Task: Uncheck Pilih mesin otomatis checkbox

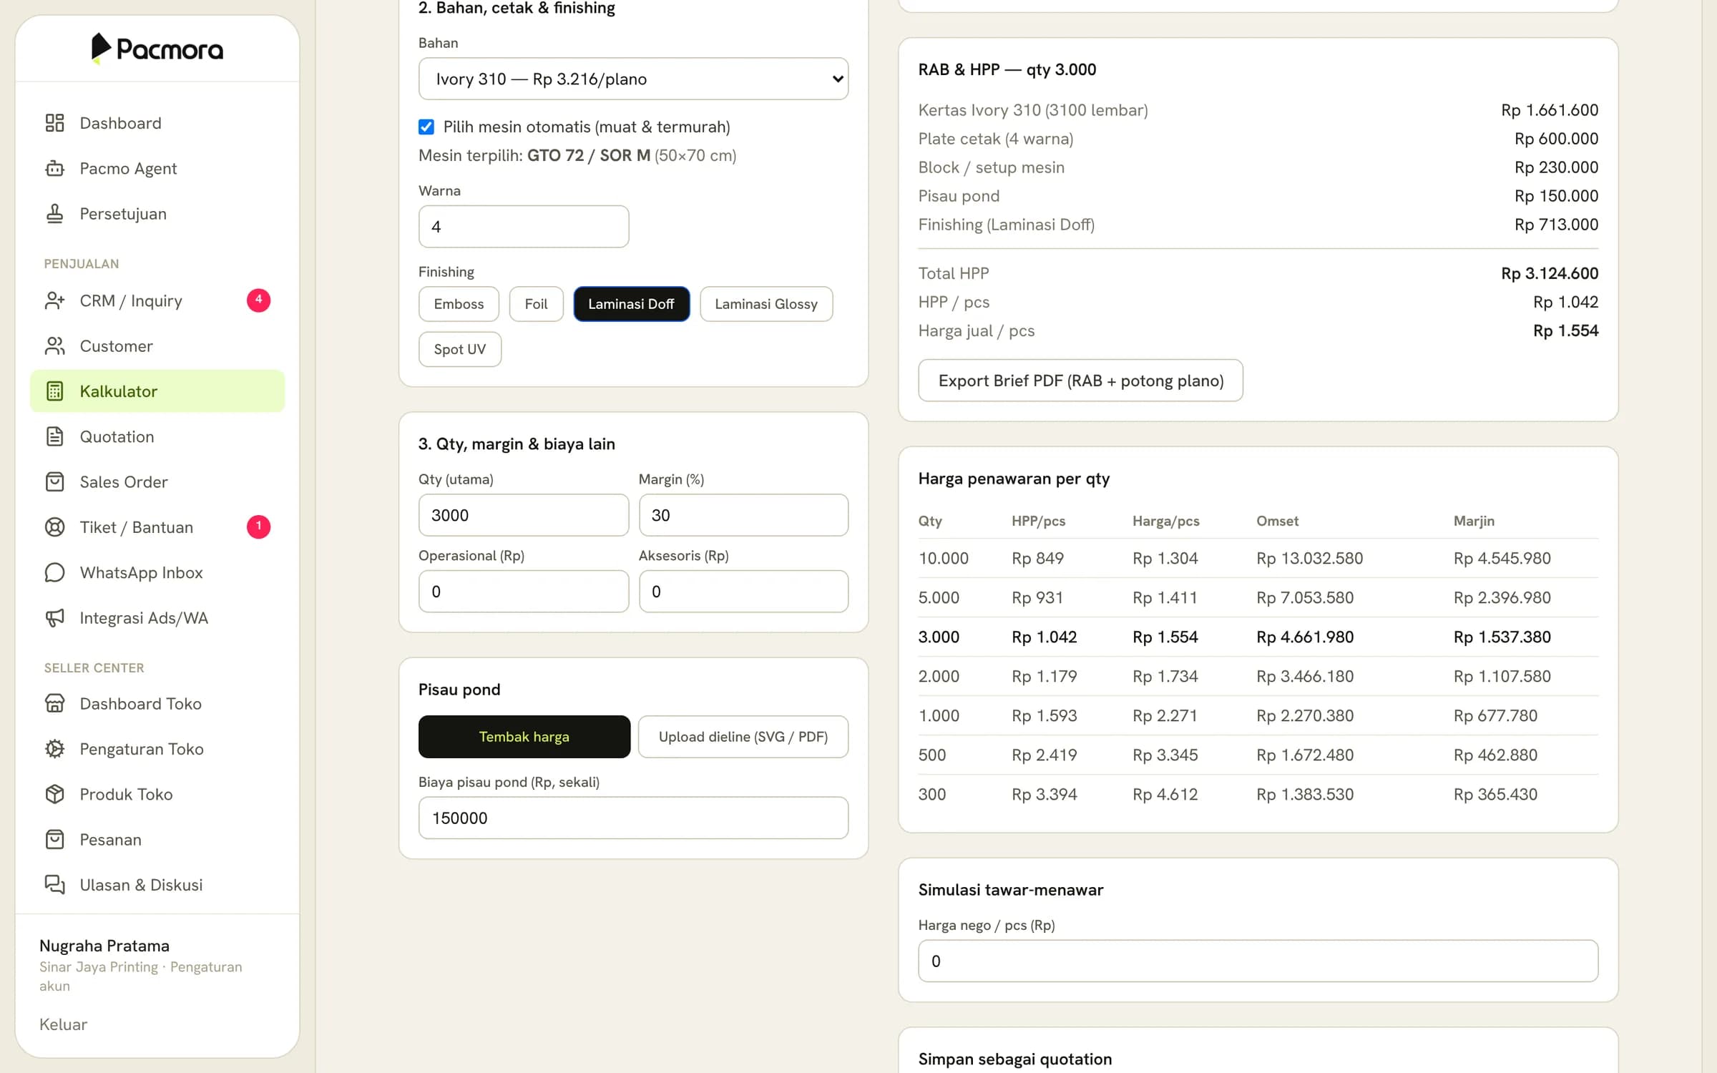Action: click(426, 127)
